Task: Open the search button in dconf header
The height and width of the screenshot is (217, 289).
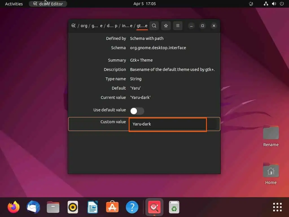Action: (154, 26)
